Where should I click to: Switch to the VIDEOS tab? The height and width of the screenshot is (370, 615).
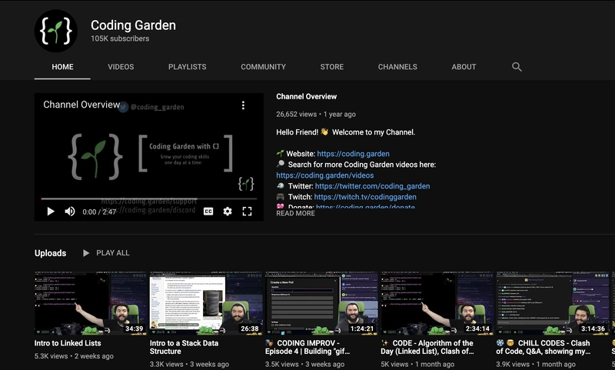(x=121, y=67)
